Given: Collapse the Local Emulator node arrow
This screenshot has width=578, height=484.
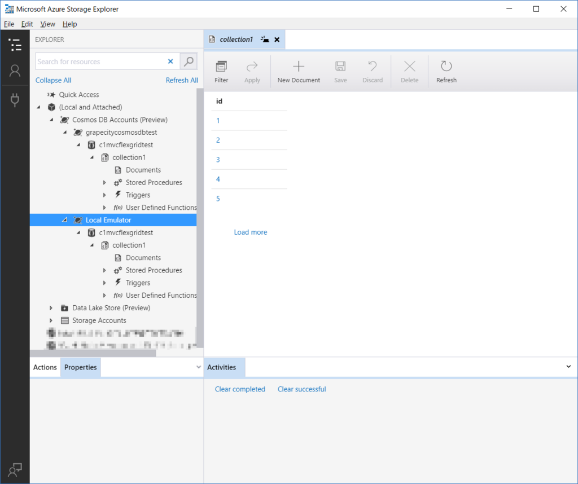Looking at the screenshot, I should [x=65, y=220].
